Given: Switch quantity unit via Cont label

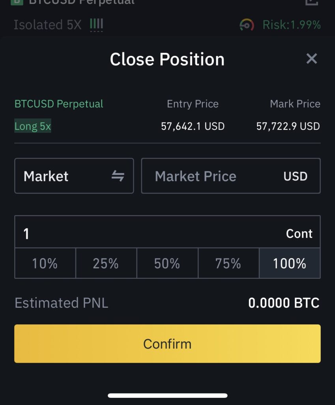Looking at the screenshot, I should pos(299,233).
